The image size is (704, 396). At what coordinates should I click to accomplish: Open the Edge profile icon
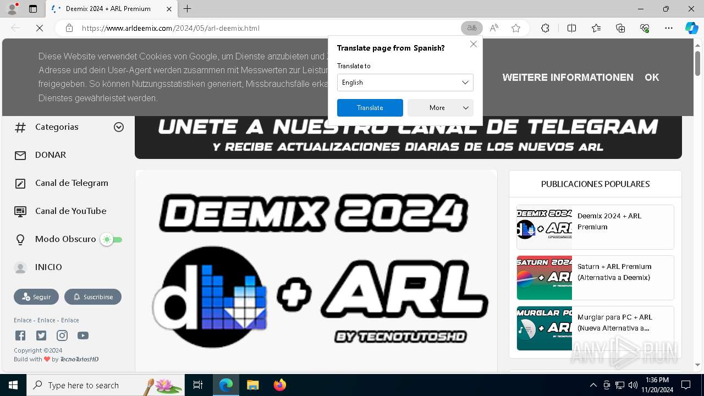[12, 9]
